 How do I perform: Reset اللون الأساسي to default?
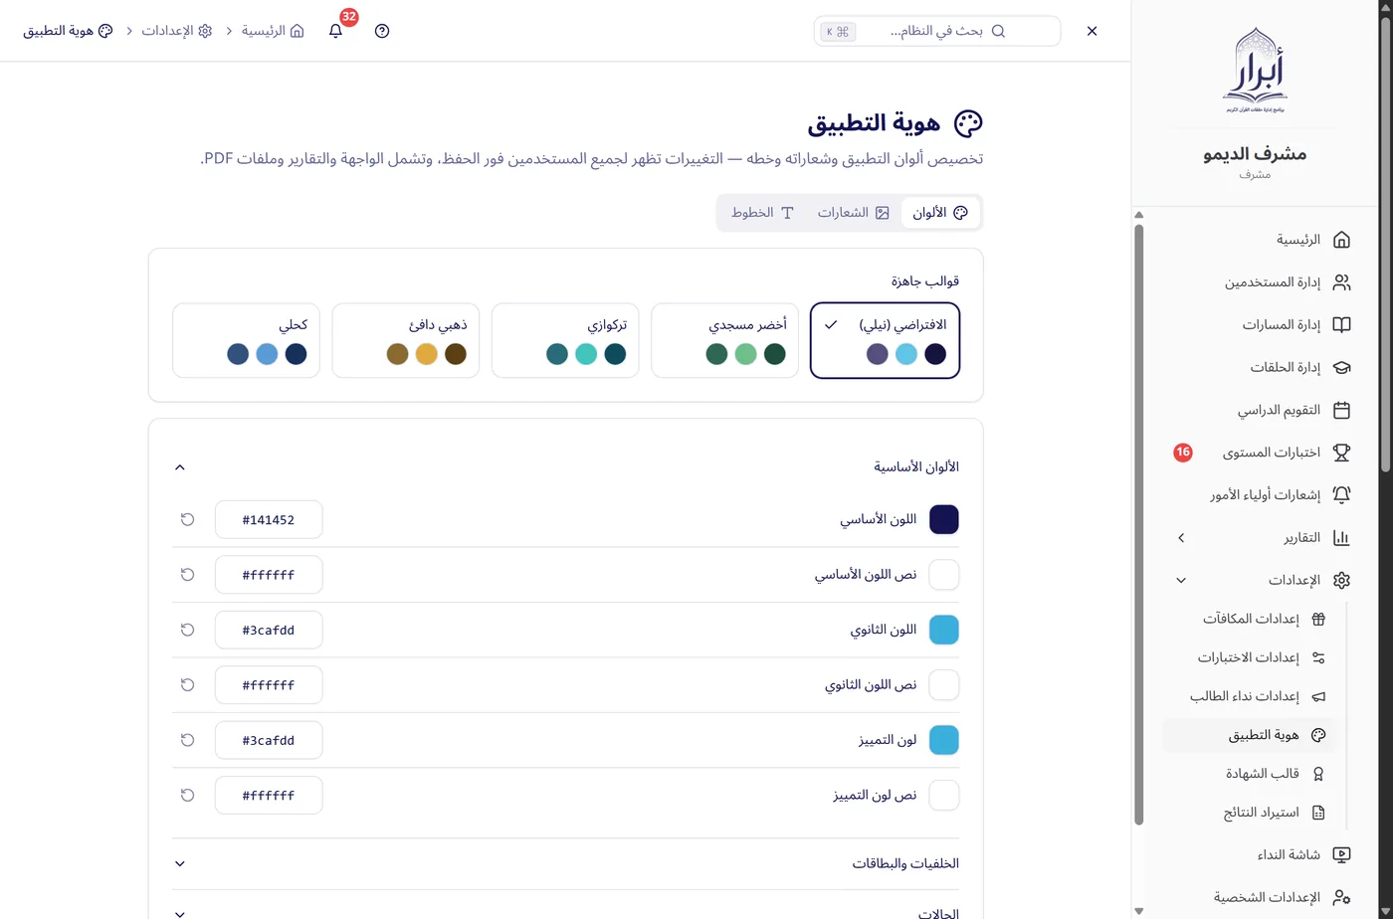click(x=187, y=519)
